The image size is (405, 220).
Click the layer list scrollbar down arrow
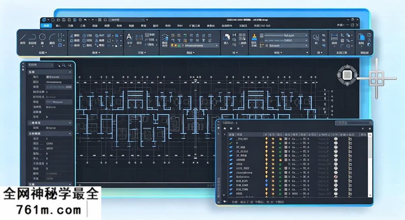coord(370,195)
